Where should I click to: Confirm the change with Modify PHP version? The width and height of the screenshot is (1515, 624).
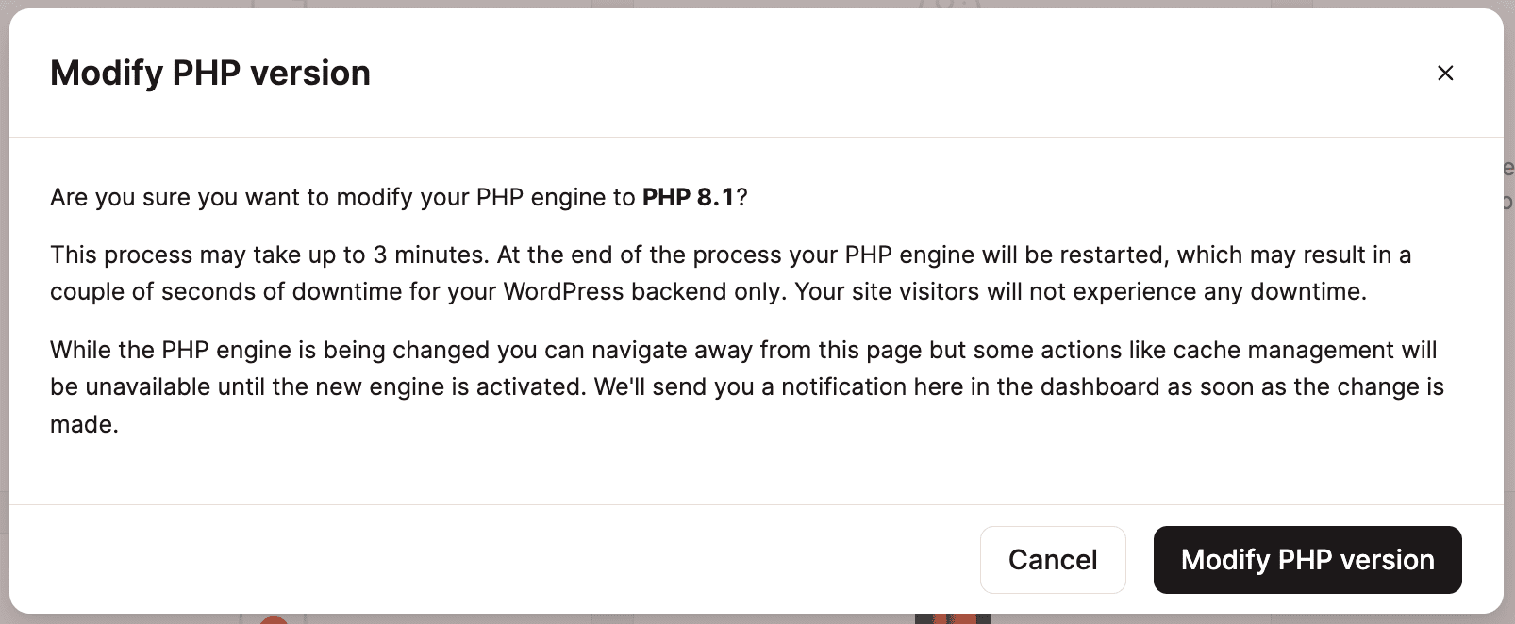(1307, 559)
